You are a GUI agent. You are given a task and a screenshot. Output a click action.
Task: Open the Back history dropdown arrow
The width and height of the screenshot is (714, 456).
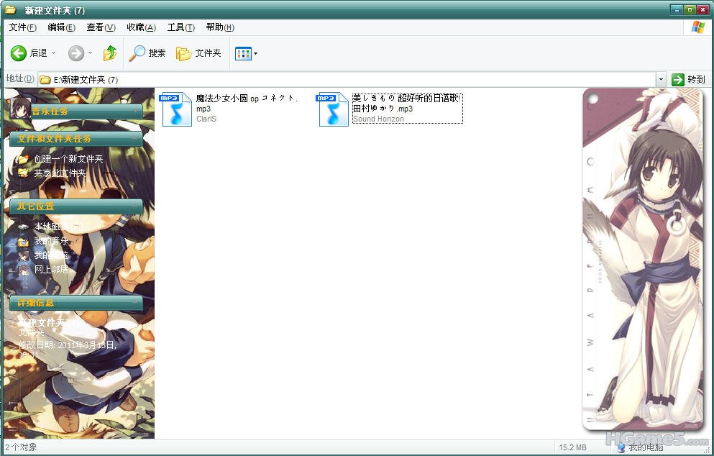[x=54, y=53]
